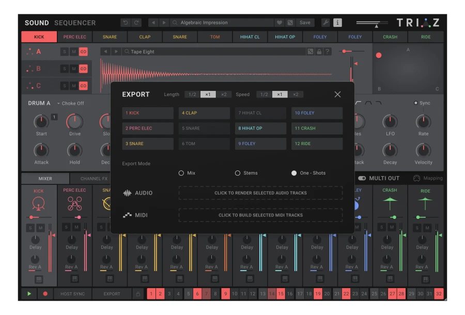Click the lock icon beside Tape Eight
Screen dimensions: 465x315
(319, 52)
